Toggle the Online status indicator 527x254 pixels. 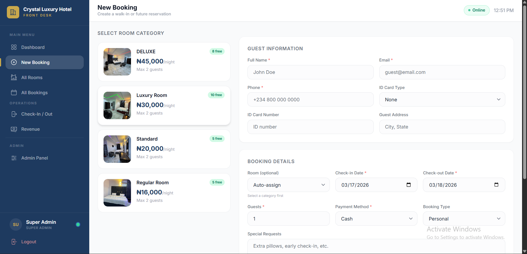tap(476, 10)
